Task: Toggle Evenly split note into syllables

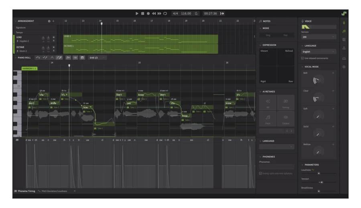Action: (261, 174)
